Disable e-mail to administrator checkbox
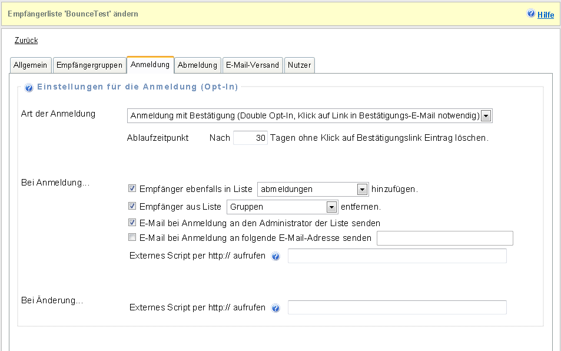 (x=132, y=223)
